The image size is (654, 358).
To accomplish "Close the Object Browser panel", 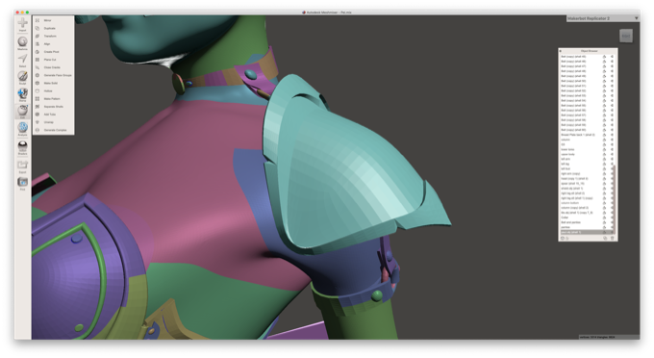I will pyautogui.click(x=560, y=51).
